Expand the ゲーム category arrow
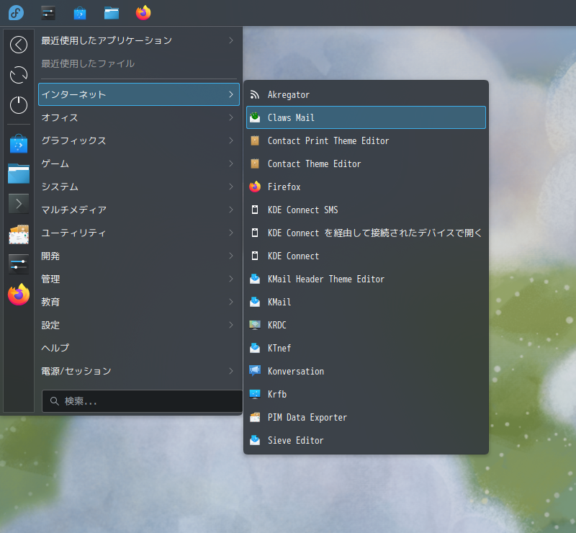 (230, 164)
